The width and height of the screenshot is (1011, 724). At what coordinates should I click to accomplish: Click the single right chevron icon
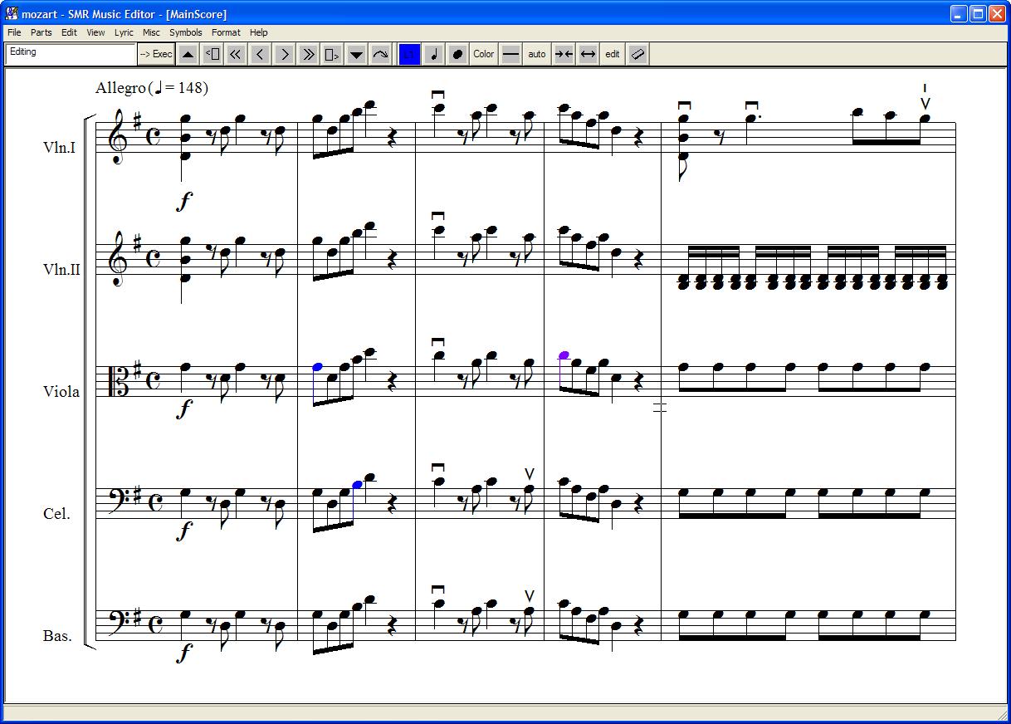pos(260,54)
